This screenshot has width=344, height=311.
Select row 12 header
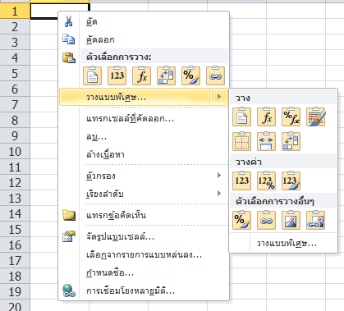pyautogui.click(x=15, y=182)
